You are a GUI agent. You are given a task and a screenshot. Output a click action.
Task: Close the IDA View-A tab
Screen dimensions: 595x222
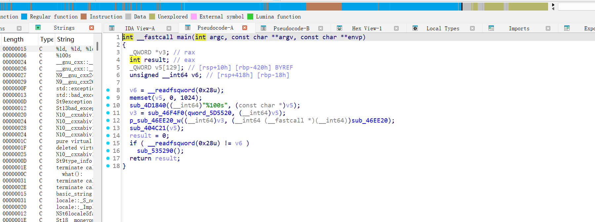(169, 28)
